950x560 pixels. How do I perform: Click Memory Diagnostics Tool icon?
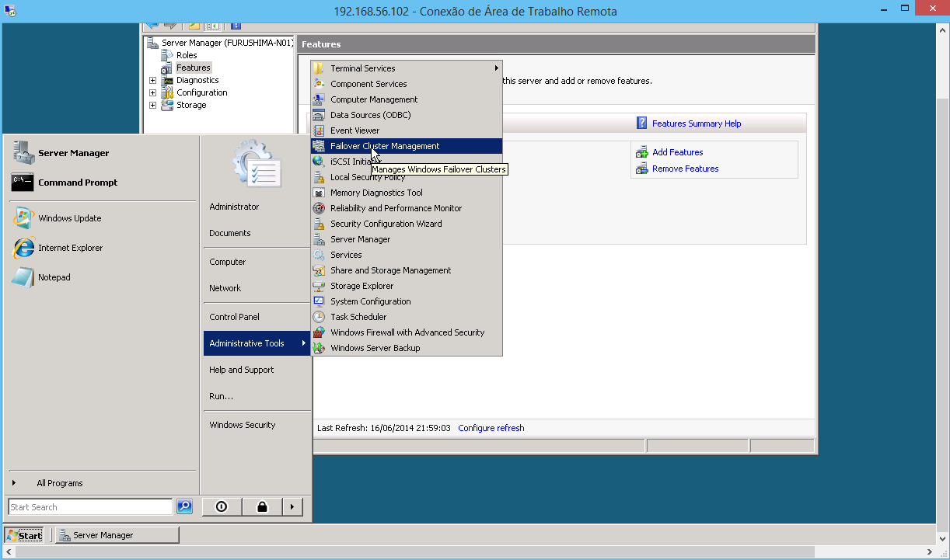click(x=318, y=193)
